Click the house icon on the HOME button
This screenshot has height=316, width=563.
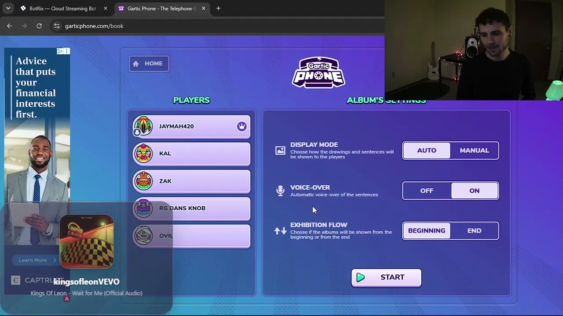(x=136, y=64)
